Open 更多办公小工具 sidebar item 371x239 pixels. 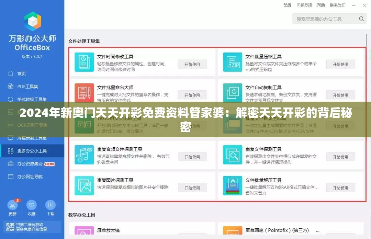point(32,151)
